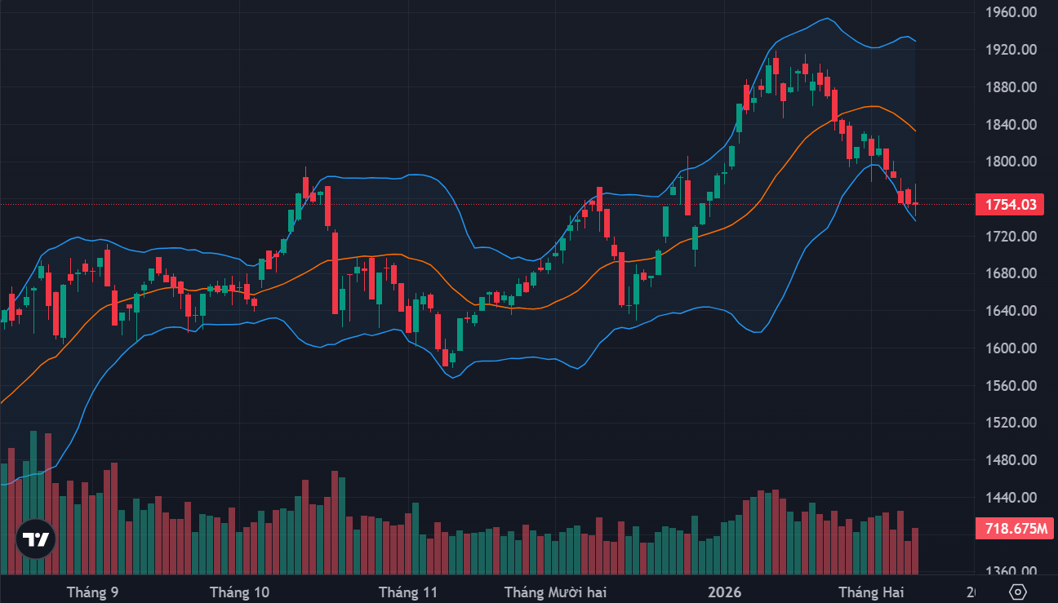Select the Tháng 10 time label
The image size is (1058, 603).
coord(240,592)
